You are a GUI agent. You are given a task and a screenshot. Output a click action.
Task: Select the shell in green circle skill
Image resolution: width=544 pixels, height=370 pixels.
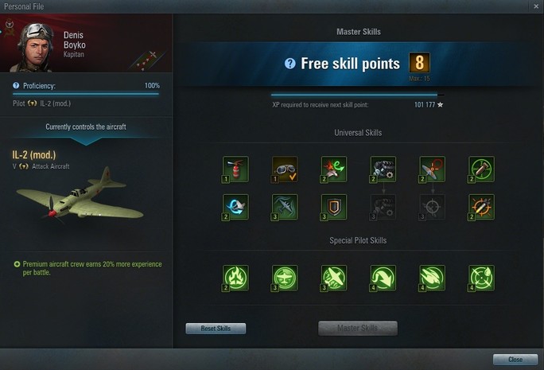point(481,169)
